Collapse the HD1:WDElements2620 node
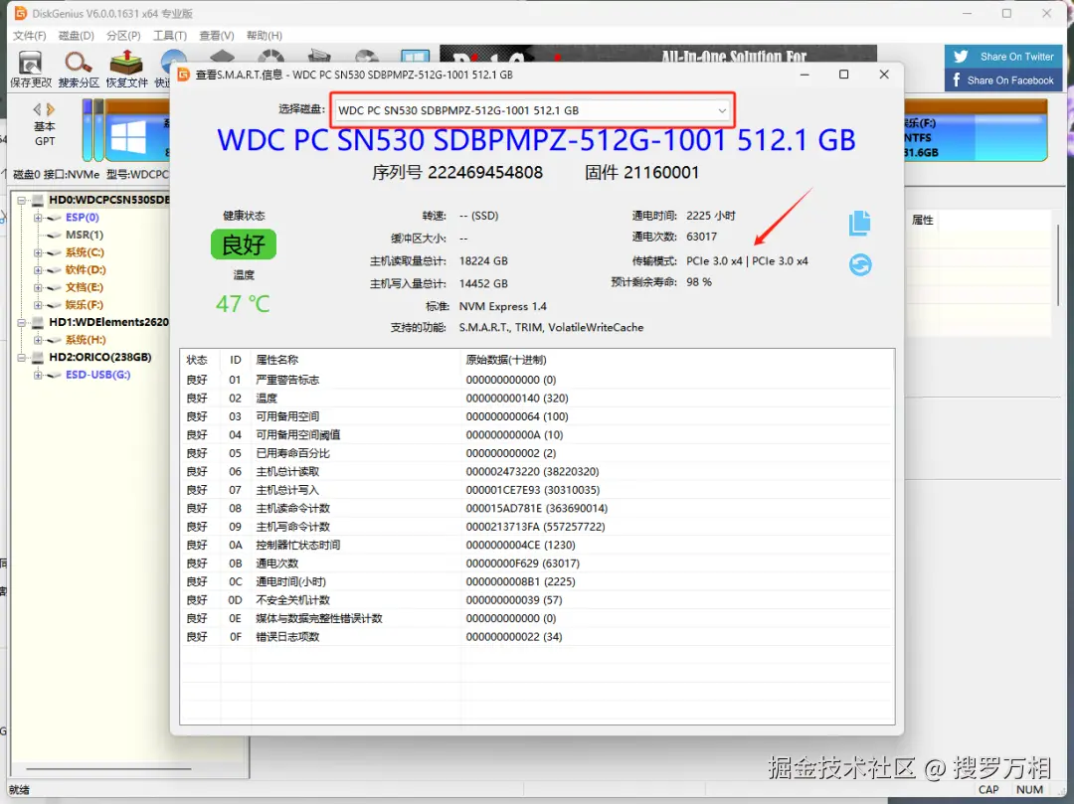 (x=21, y=322)
